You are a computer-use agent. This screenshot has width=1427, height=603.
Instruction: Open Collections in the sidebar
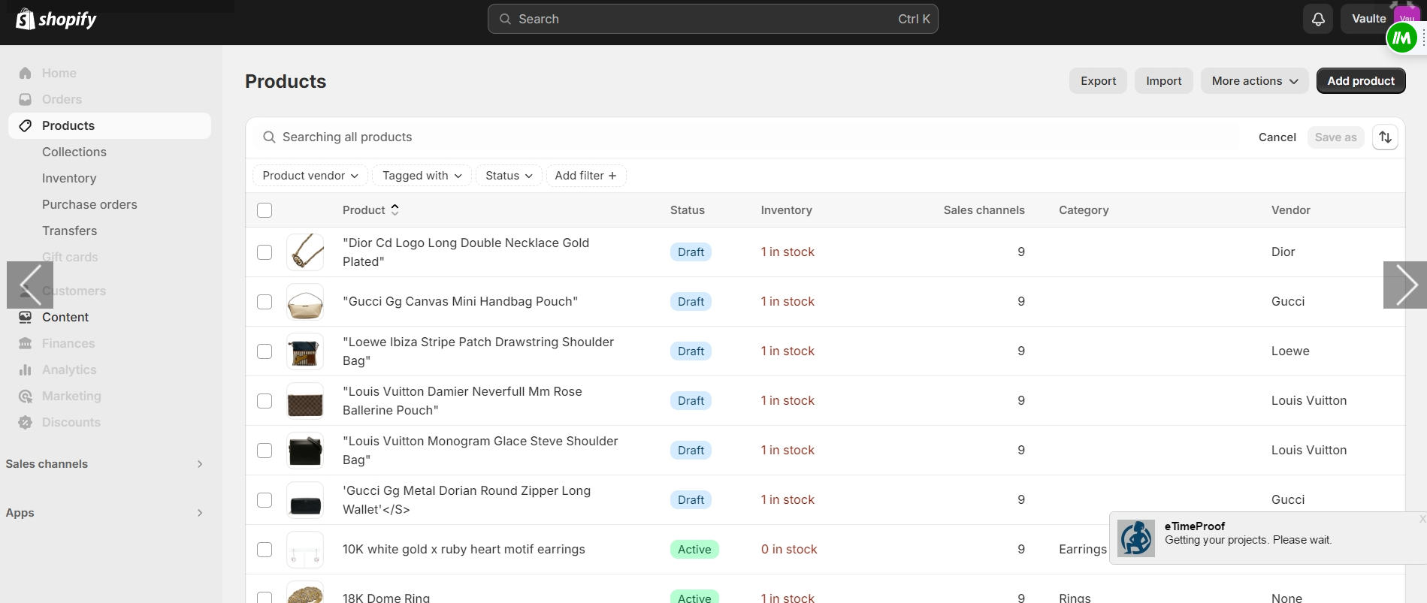(x=74, y=152)
